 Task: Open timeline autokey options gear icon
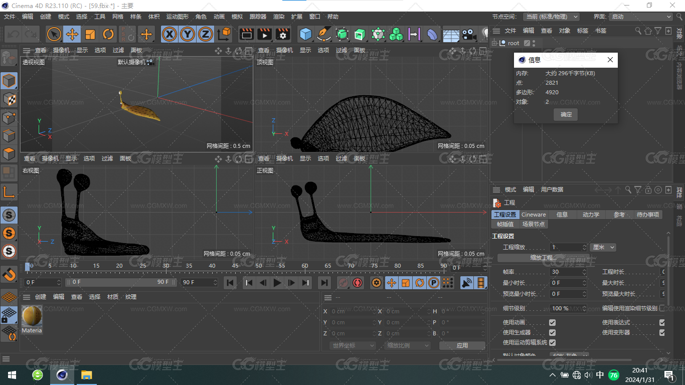376,283
